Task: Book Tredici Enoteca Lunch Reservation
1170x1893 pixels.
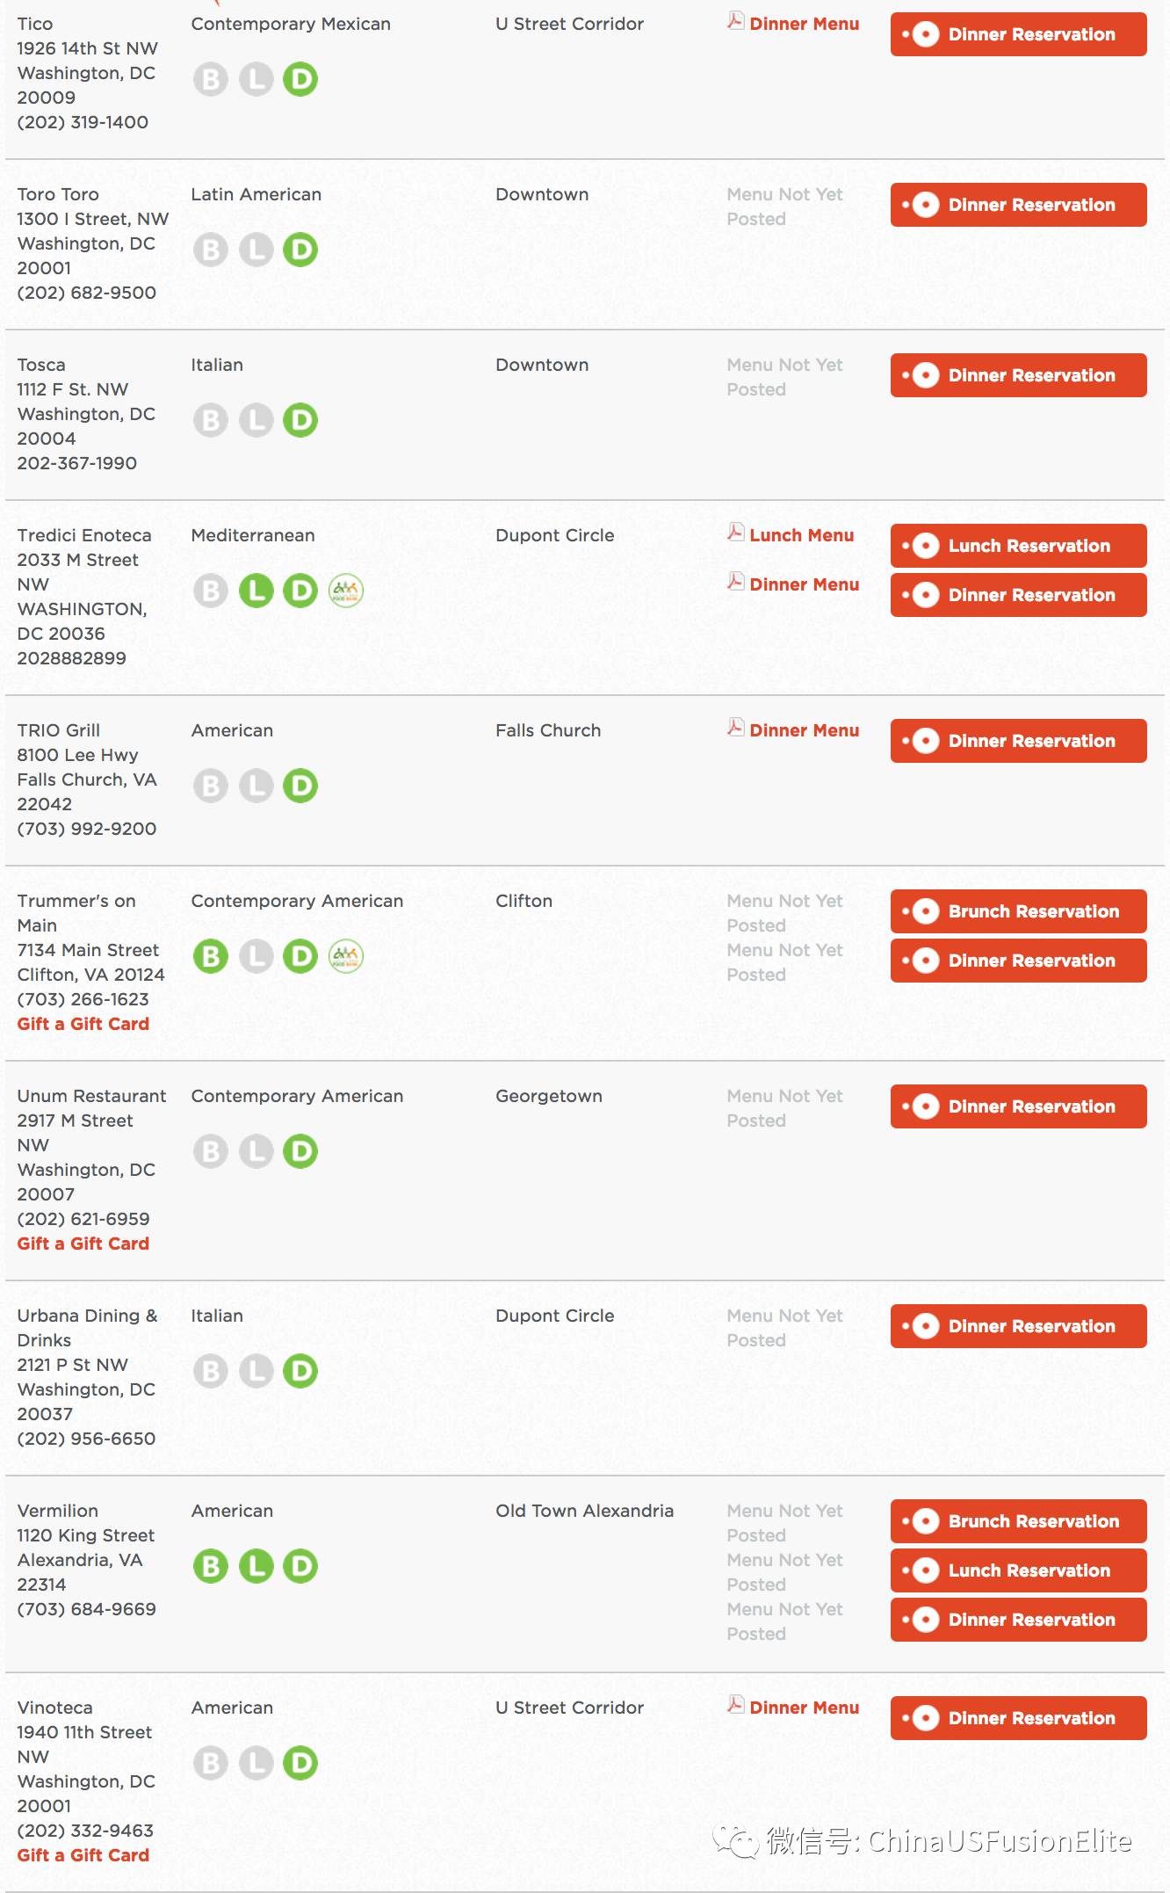Action: [1019, 546]
